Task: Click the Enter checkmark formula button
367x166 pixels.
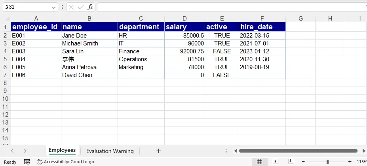Action: [81, 7]
